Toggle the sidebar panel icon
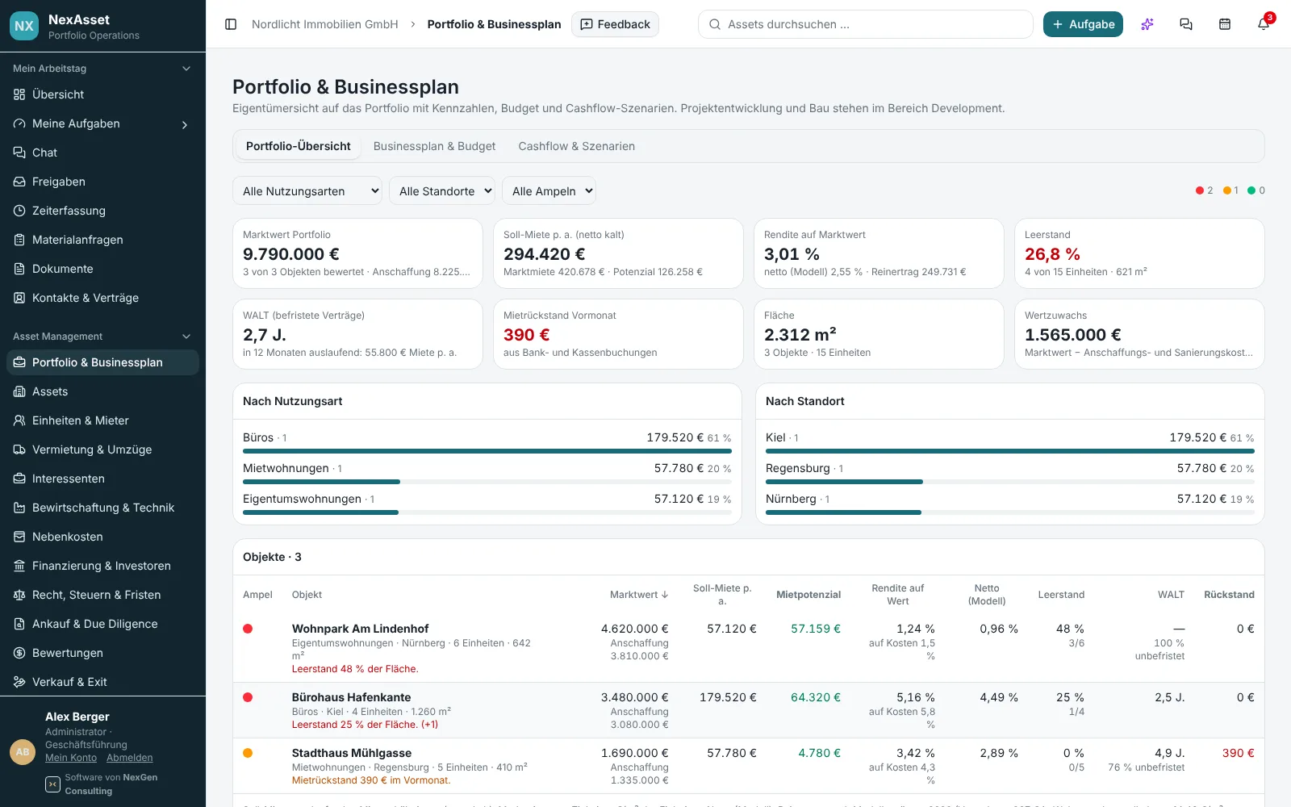Screen dimensions: 1291x807 pos(231,24)
